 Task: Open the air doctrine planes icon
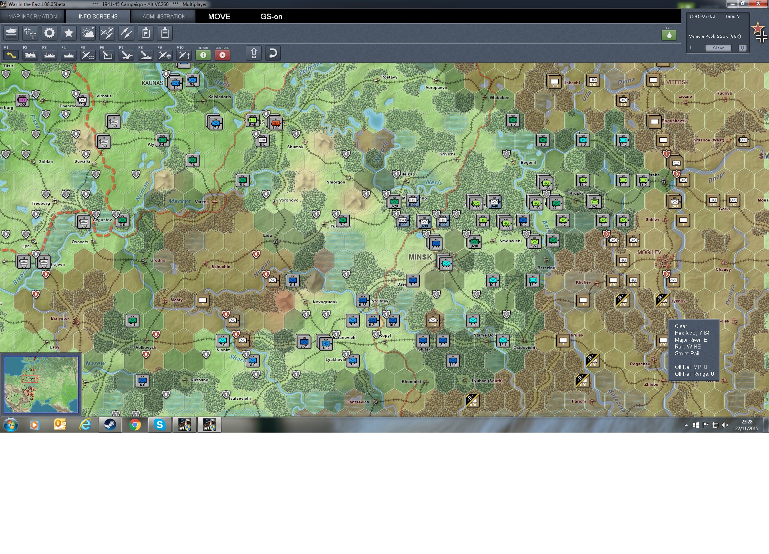107,33
